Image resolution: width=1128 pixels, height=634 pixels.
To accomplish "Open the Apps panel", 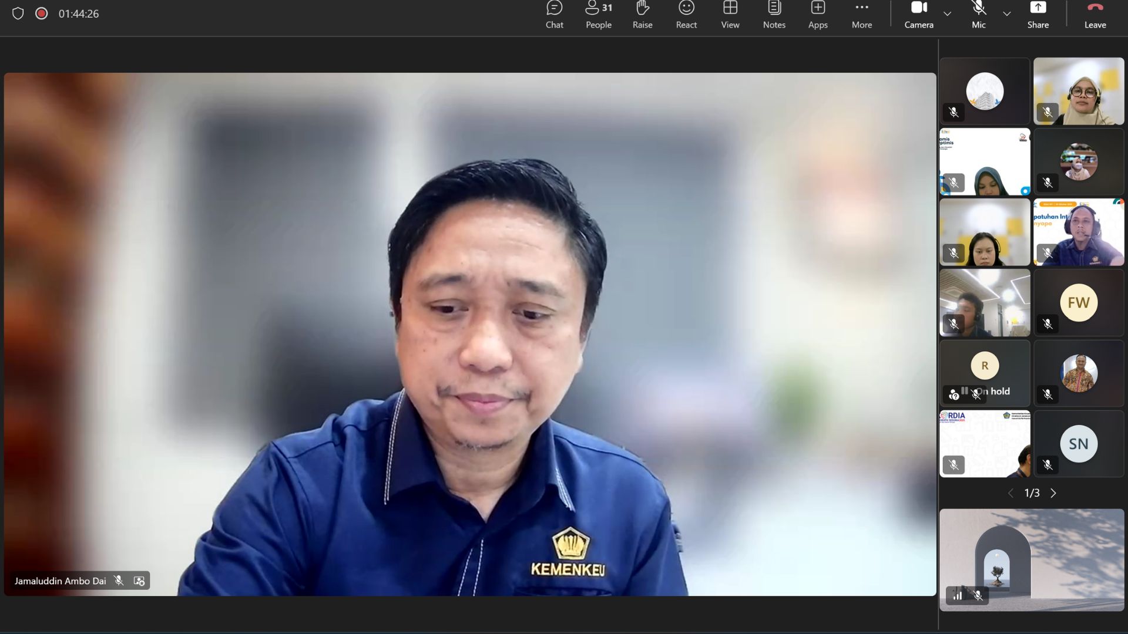I will 817,15.
